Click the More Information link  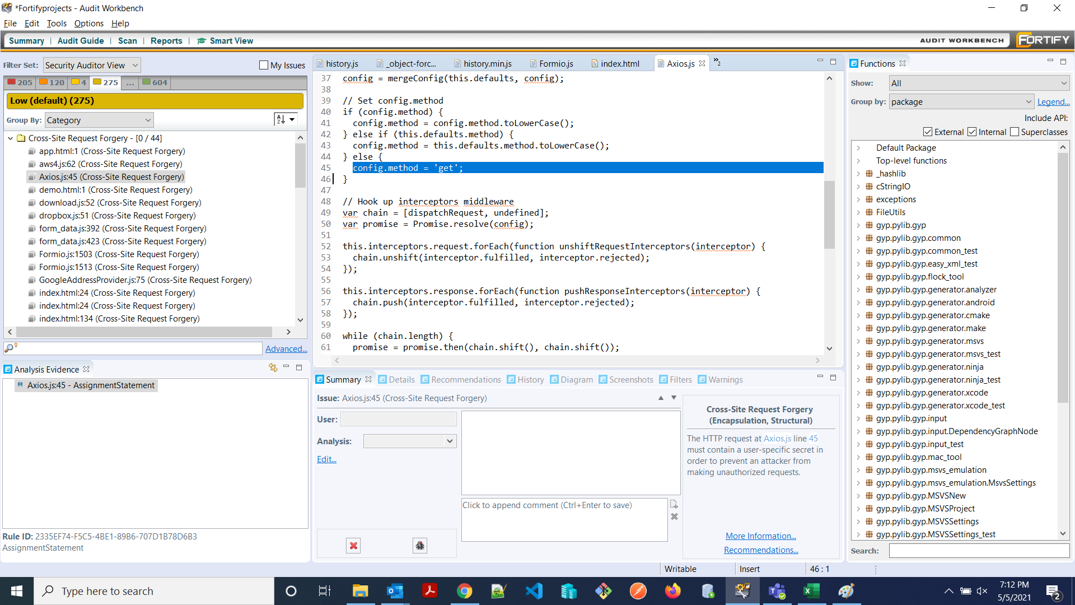pyautogui.click(x=760, y=536)
